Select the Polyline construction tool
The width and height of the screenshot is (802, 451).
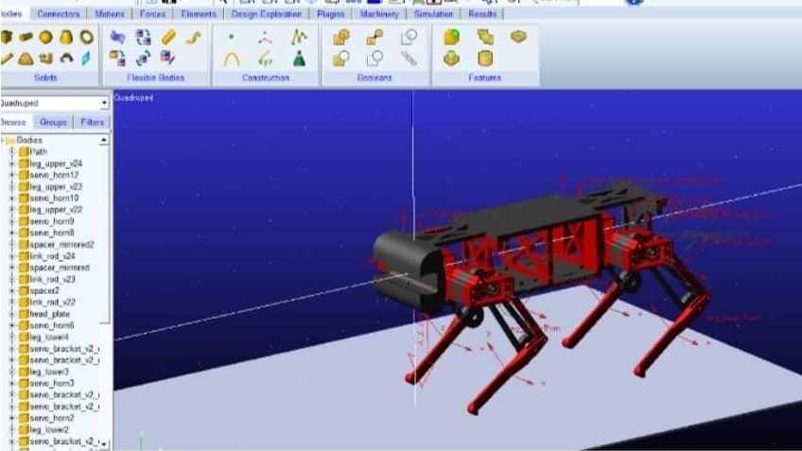point(300,37)
